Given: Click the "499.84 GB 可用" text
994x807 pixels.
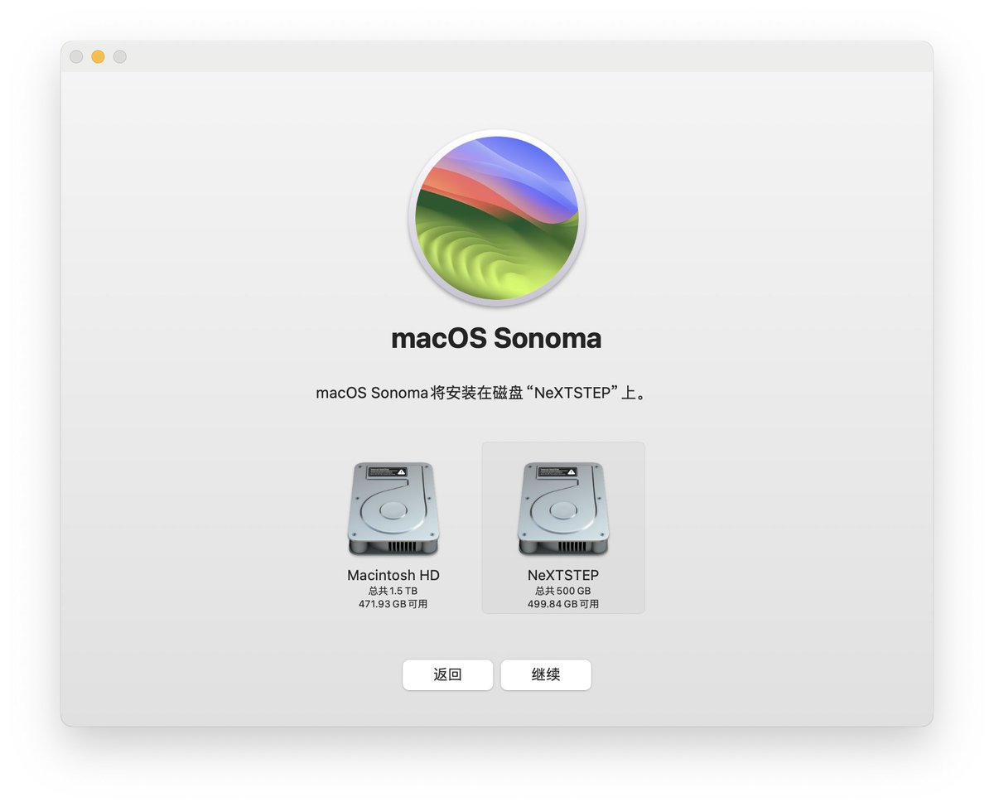Looking at the screenshot, I should click(x=563, y=604).
